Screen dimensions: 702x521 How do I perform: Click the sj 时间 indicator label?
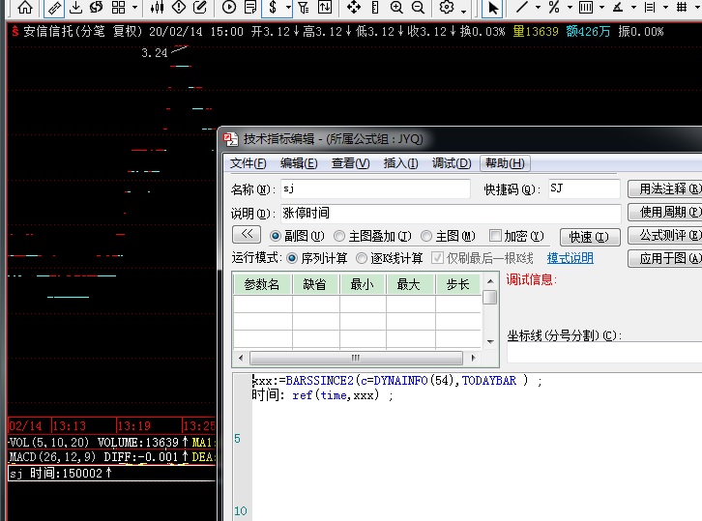[60, 473]
